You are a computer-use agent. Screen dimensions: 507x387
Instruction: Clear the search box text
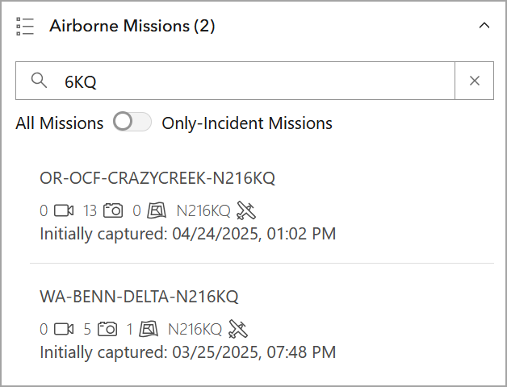pyautogui.click(x=475, y=81)
